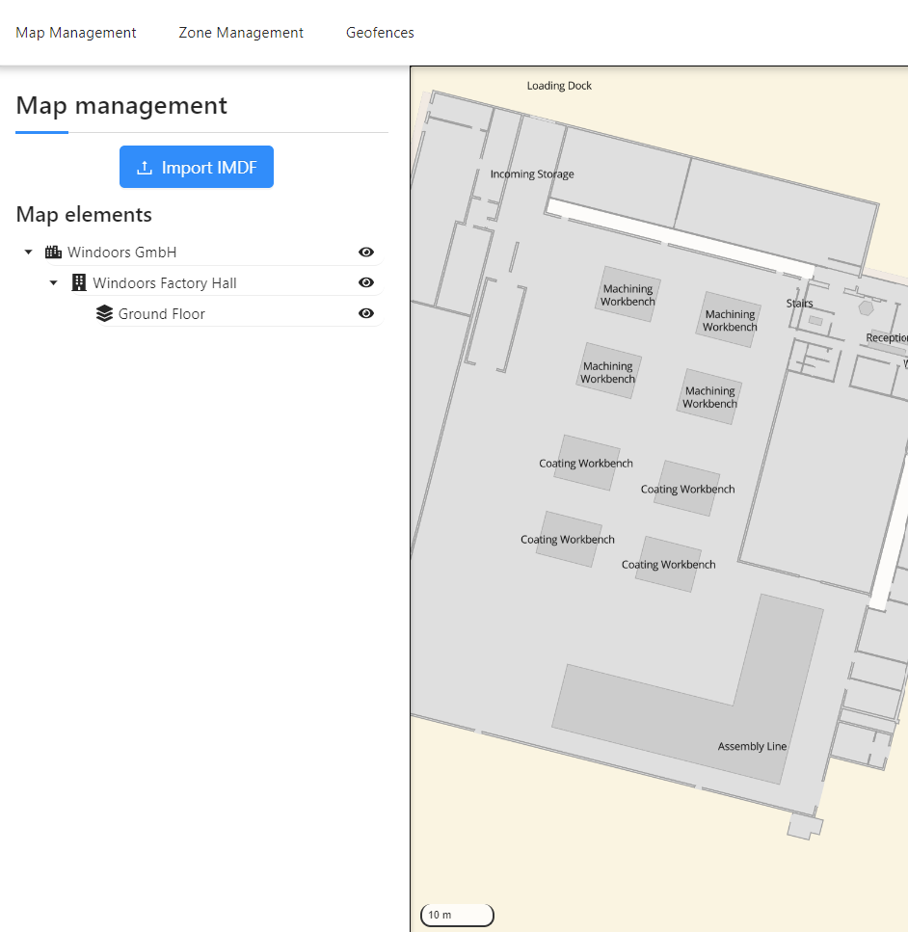908x932 pixels.
Task: Click the upload icon in Import IMDF
Action: tap(145, 168)
